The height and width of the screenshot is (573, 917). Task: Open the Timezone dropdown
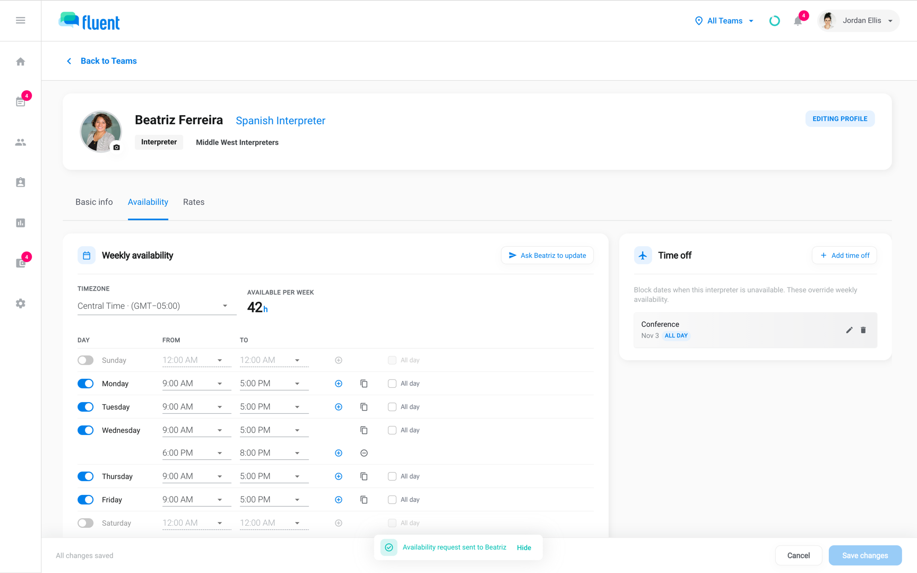[157, 306]
